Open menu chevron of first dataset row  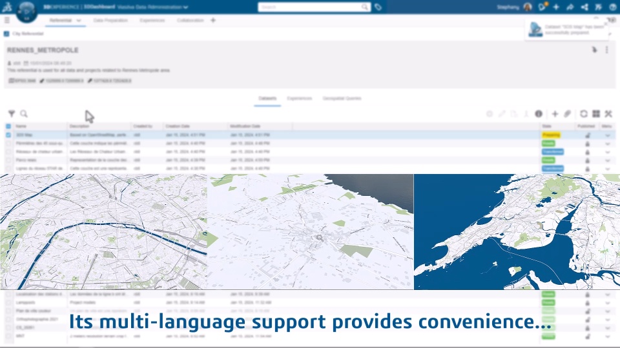point(608,135)
